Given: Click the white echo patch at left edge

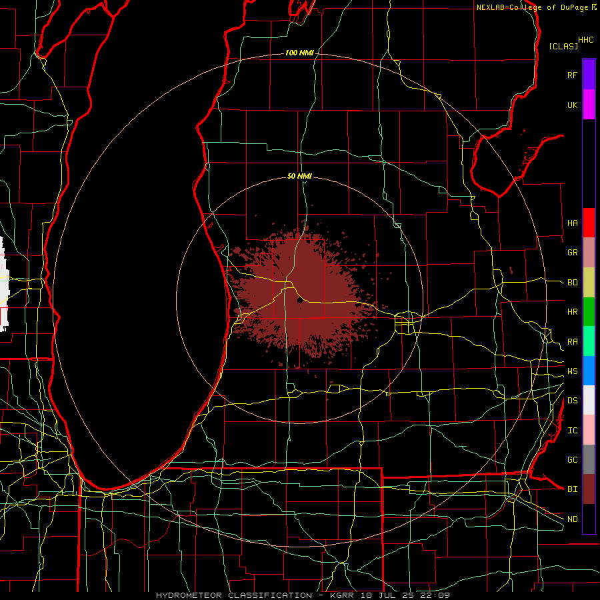Looking at the screenshot, I should pyautogui.click(x=4, y=284).
